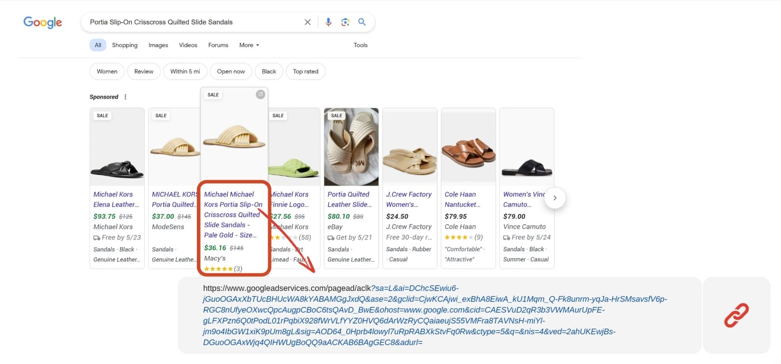Switch to the Shopping tab
Screen dimensions: 781x364
(124, 45)
